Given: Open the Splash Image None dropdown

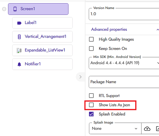Looking at the screenshot, I should [x=115, y=128].
